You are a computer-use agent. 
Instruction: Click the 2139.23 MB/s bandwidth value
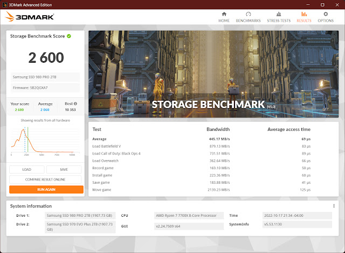(x=219, y=190)
